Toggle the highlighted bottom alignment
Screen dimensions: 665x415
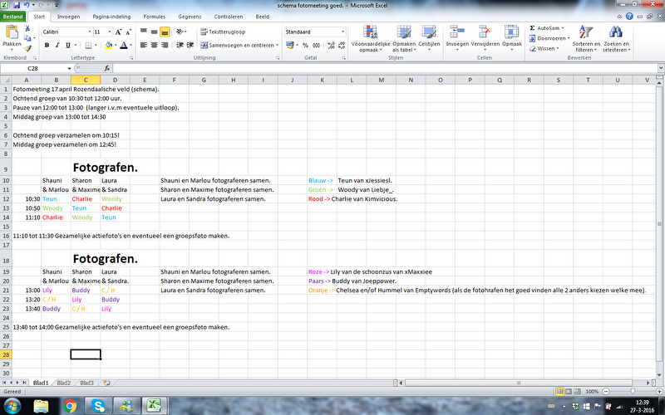[165, 32]
